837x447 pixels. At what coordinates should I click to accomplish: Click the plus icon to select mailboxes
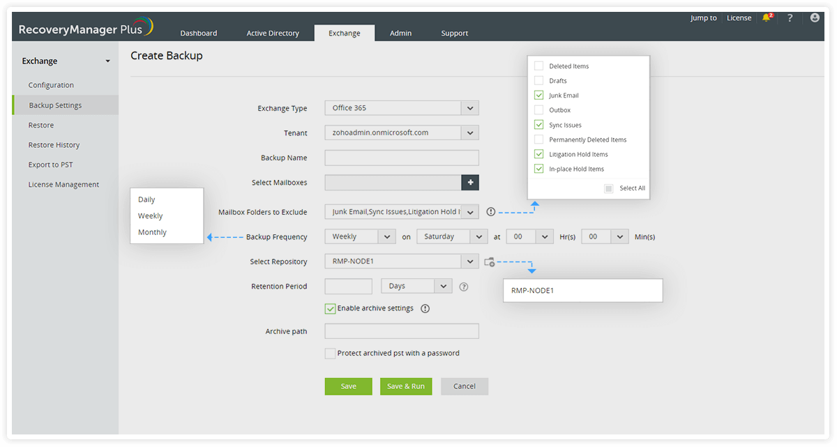coord(470,183)
